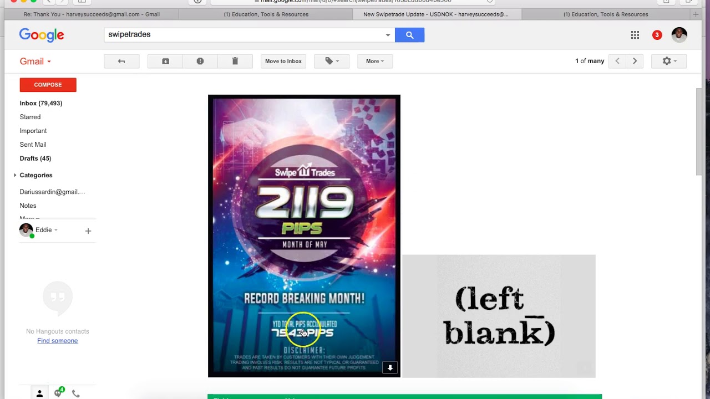The height and width of the screenshot is (399, 710).
Task: Open the Gmail product dropdown
Action: 35,62
